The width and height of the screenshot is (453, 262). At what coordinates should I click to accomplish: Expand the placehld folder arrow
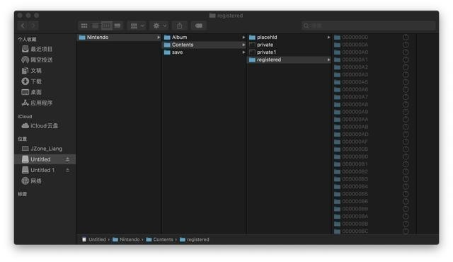[x=328, y=38]
